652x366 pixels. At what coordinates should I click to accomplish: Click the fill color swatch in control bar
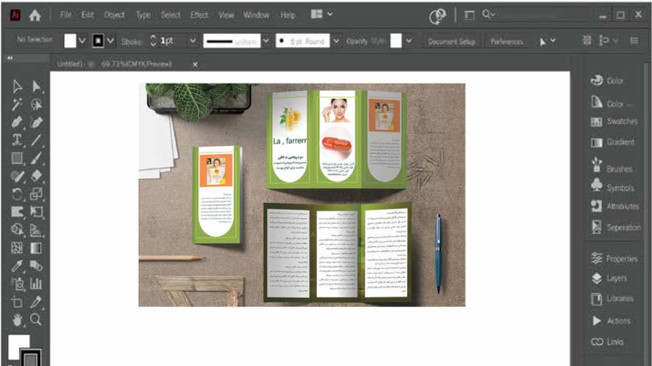click(70, 41)
